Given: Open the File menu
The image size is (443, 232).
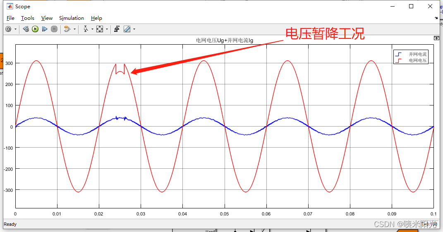Looking at the screenshot, I should (10, 18).
